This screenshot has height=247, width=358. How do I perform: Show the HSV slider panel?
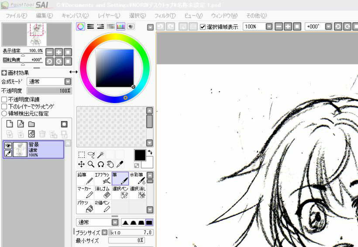pyautogui.click(x=101, y=27)
